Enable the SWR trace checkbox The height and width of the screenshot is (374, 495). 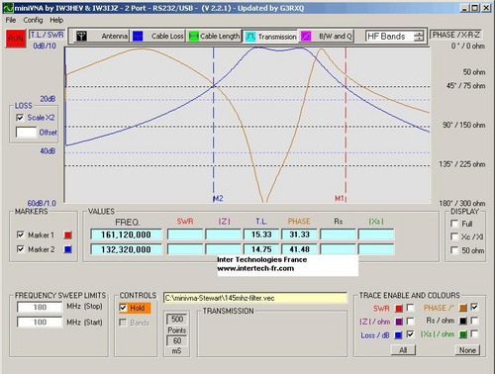(410, 308)
